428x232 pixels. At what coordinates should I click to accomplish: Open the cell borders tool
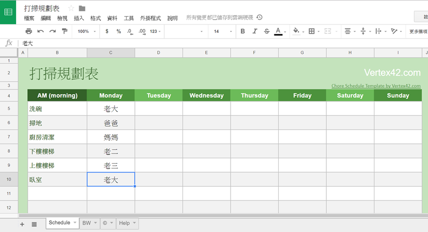[312, 32]
